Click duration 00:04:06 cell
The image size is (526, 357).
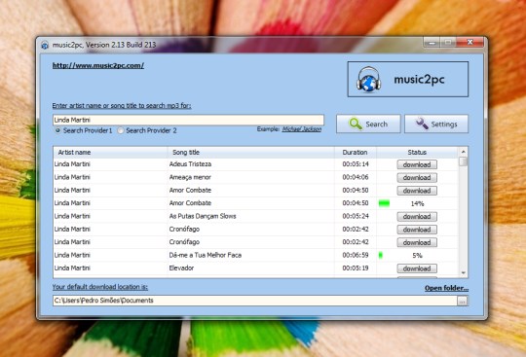(x=356, y=177)
